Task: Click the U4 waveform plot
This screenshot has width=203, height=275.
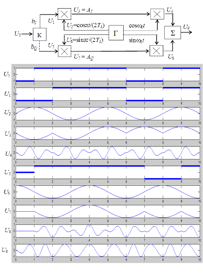Action: (x=108, y=153)
